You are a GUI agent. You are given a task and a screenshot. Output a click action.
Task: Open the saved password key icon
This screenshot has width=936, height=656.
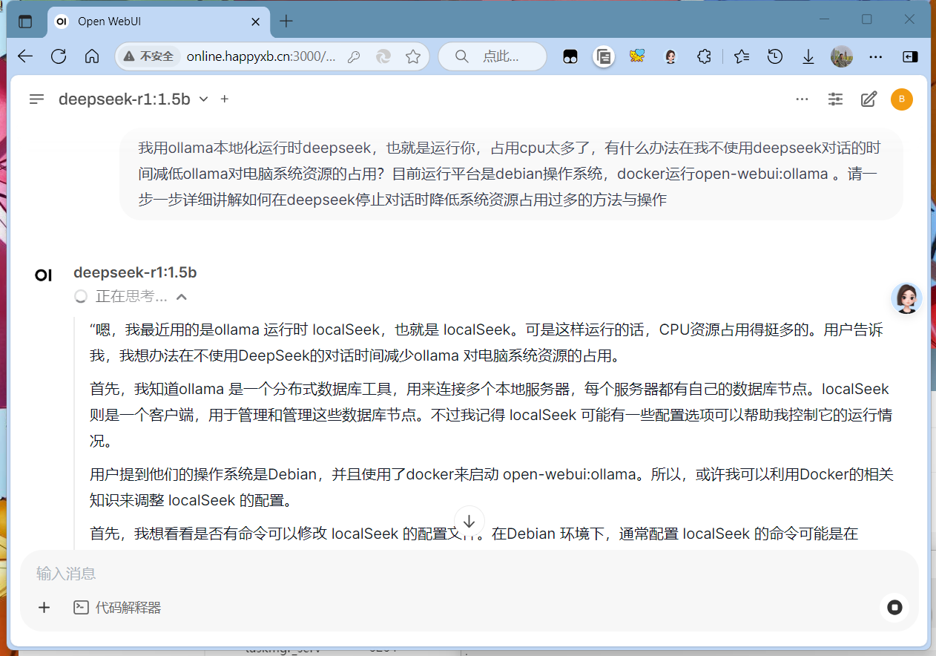(x=354, y=56)
